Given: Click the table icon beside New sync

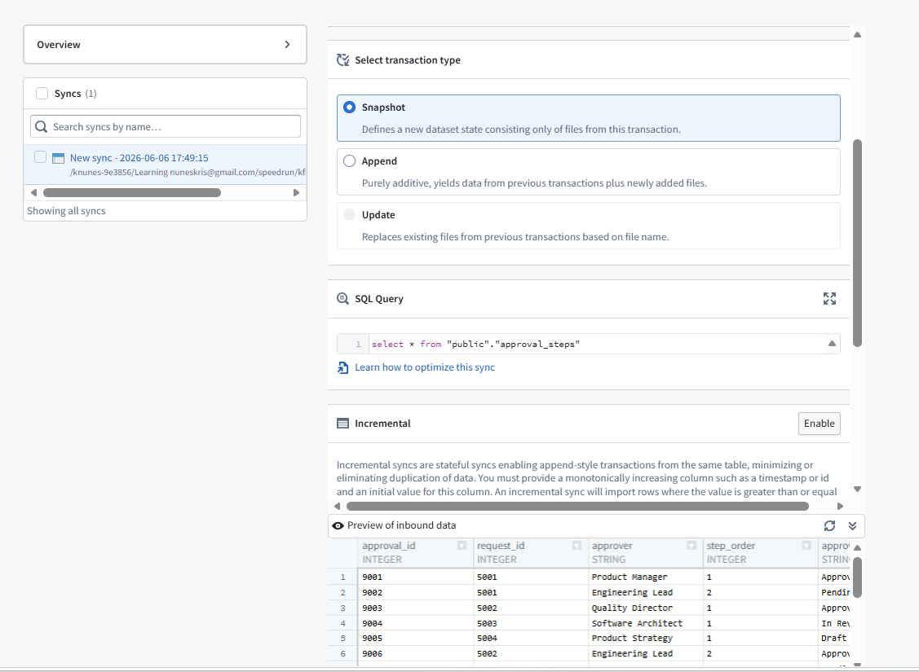Looking at the screenshot, I should point(58,158).
